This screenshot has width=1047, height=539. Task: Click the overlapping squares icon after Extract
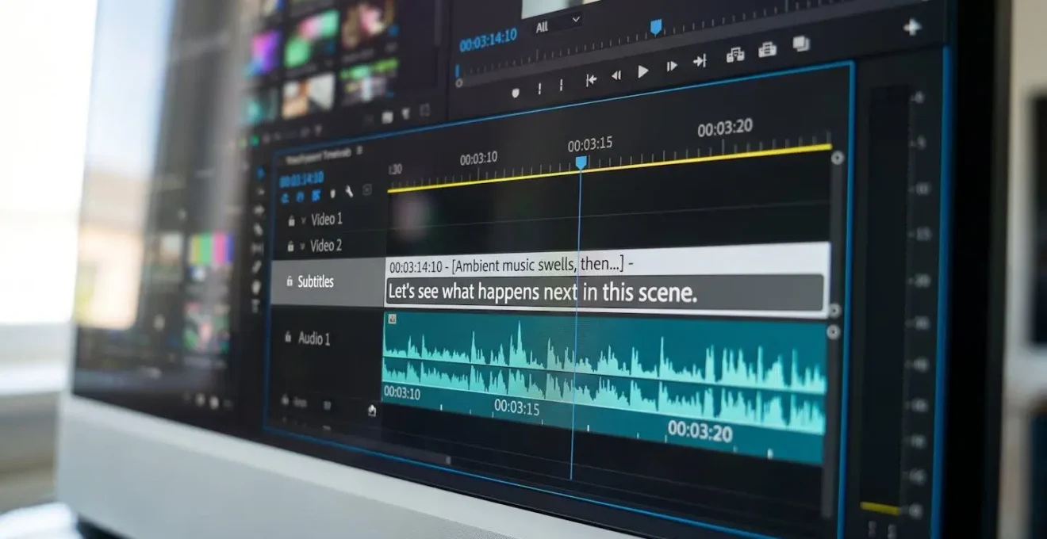click(800, 44)
